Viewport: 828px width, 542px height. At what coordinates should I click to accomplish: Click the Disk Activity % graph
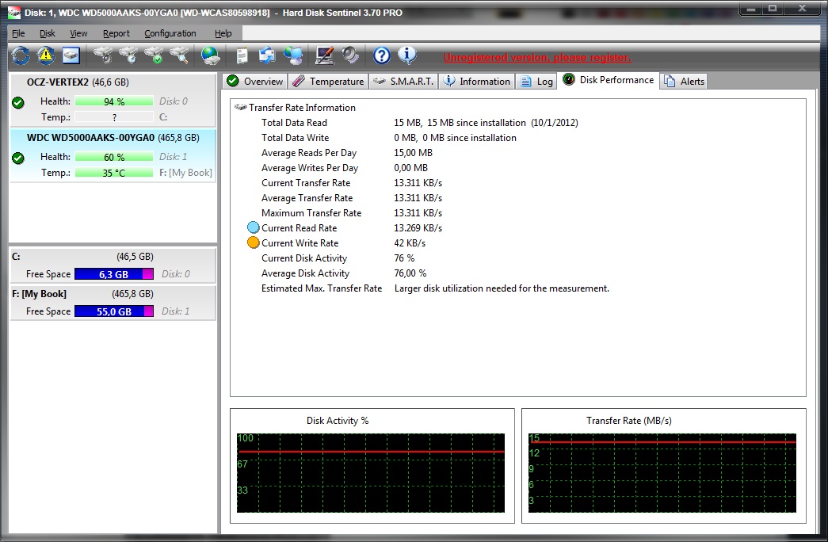click(x=371, y=473)
